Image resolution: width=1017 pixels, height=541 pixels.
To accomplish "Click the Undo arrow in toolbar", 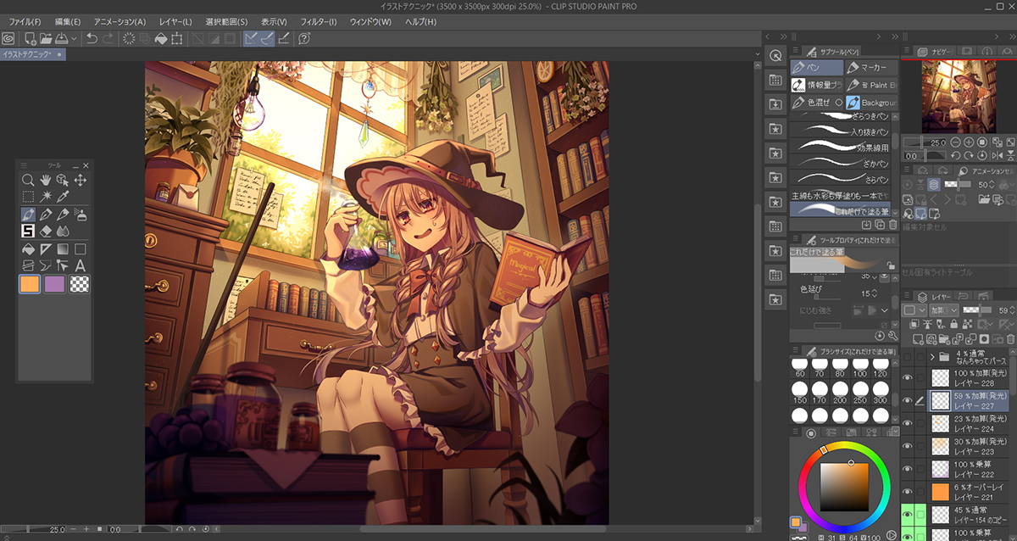I will coord(91,38).
